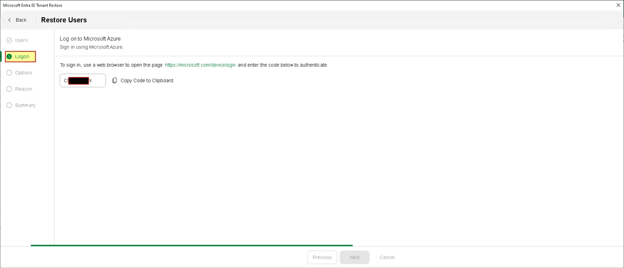Select the Logon wizard step
Image resolution: width=624 pixels, height=268 pixels.
point(20,57)
